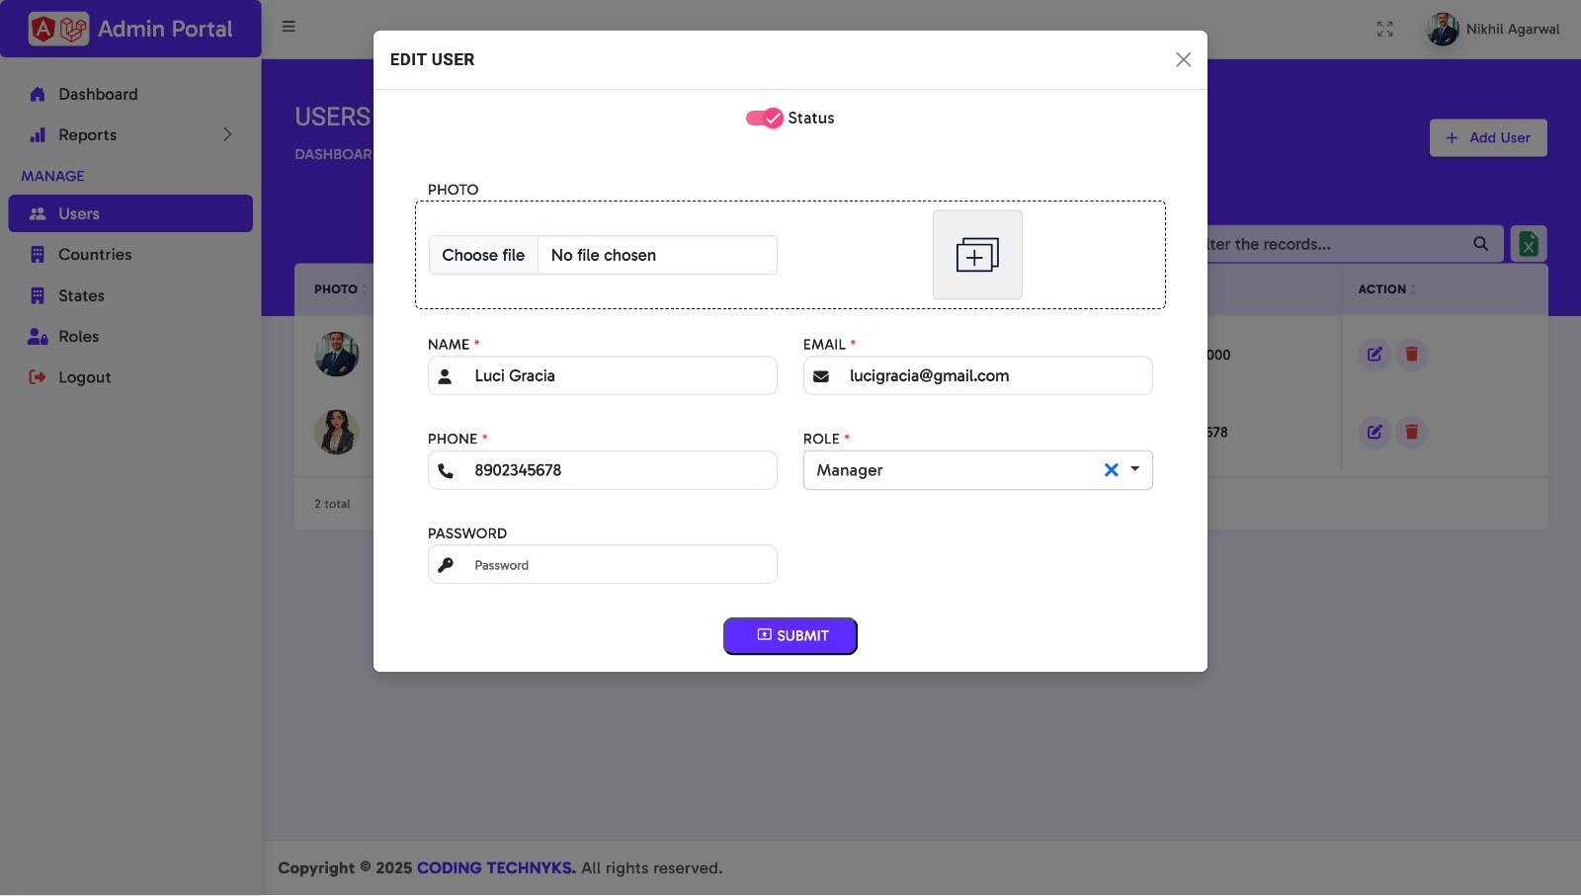This screenshot has height=896, width=1581.
Task: Click delete trash icon for second user
Action: 1412,432
